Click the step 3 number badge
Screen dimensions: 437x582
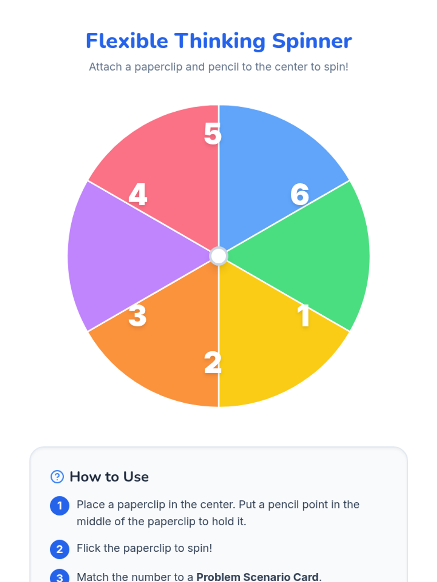(x=60, y=577)
